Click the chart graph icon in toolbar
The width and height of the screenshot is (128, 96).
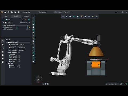click(89, 17)
